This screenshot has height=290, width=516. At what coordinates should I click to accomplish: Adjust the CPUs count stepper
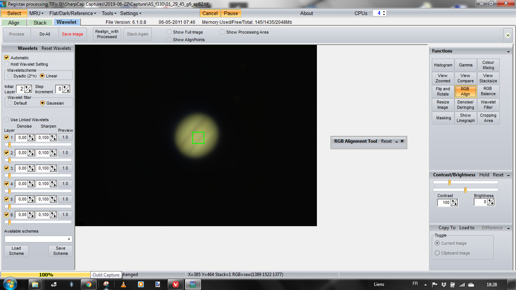(384, 13)
